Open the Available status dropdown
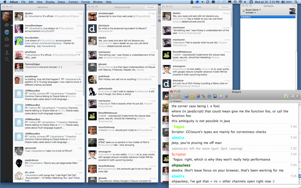Image resolution: width=301 pixels, height=188 pixels. 250,13
